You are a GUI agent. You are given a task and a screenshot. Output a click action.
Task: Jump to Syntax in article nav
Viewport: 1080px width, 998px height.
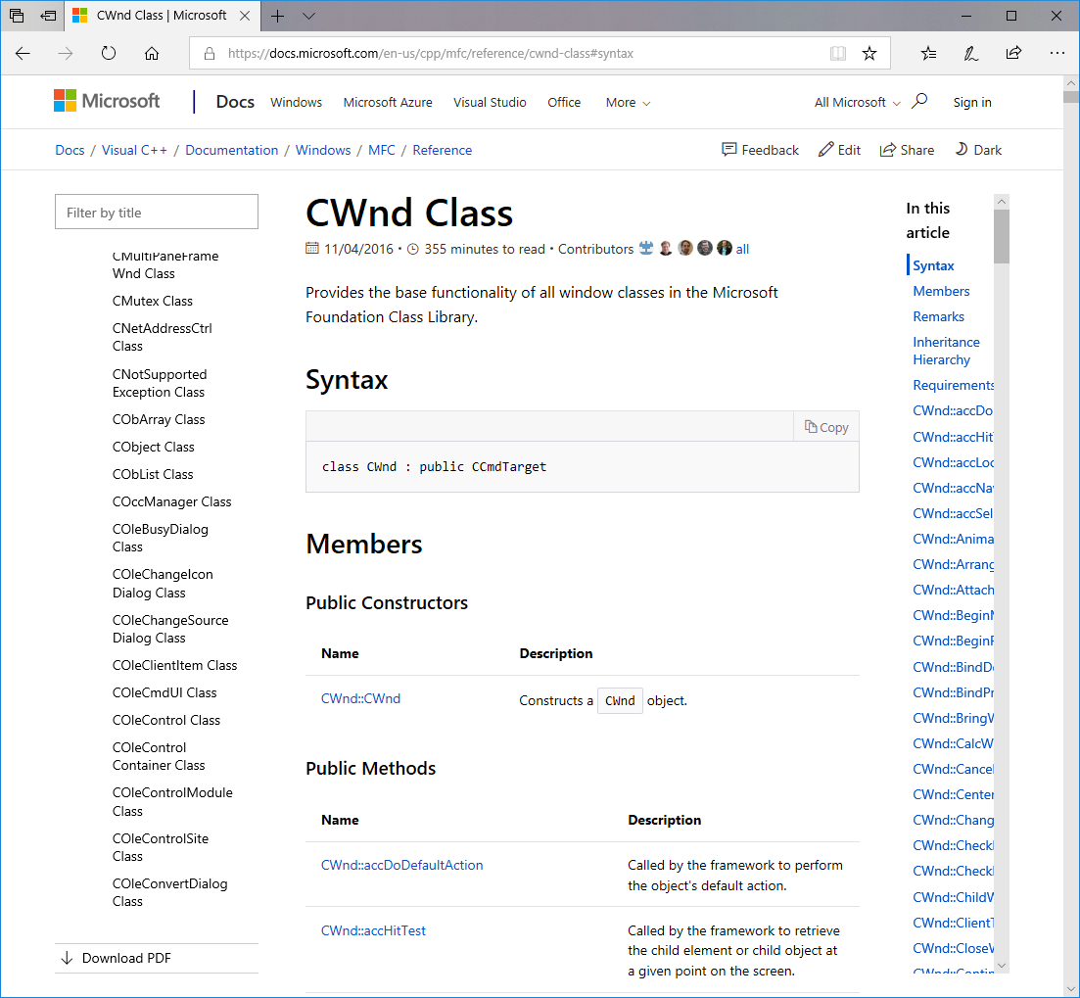(933, 265)
